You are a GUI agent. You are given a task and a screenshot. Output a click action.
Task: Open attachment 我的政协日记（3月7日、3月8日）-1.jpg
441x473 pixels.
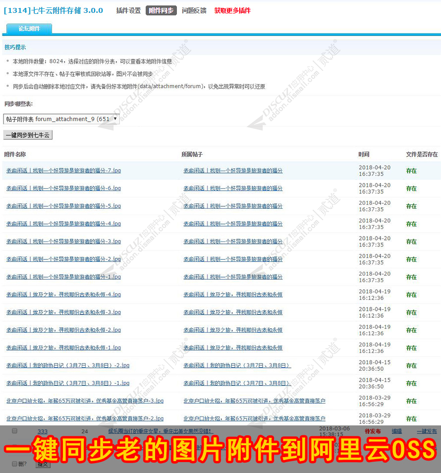[68, 383]
